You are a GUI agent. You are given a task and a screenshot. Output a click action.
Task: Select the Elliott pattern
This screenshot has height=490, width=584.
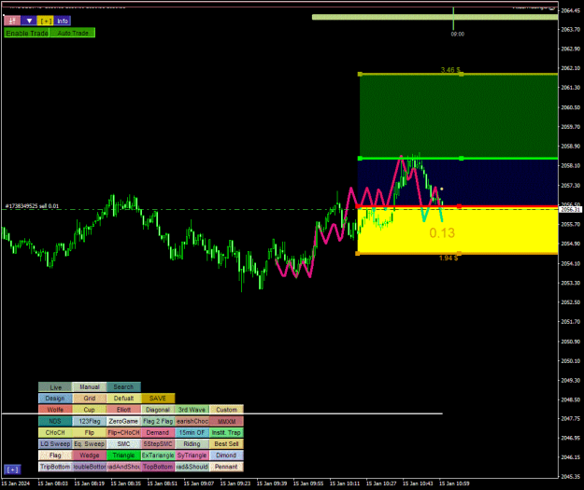click(123, 410)
